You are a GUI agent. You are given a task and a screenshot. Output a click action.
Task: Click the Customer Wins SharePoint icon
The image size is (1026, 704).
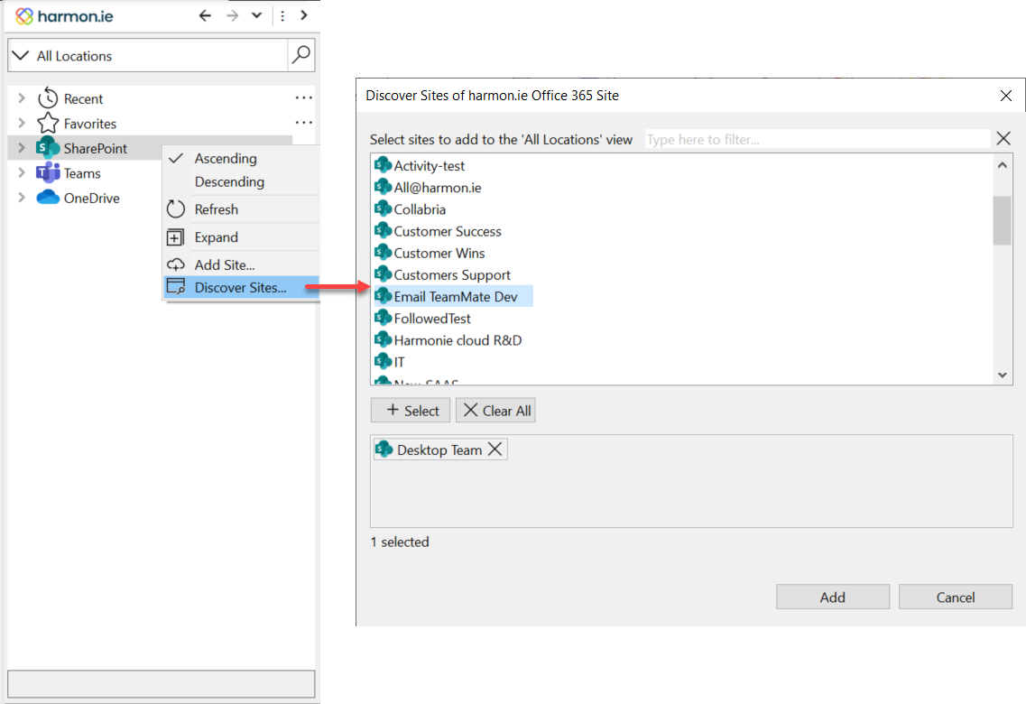point(383,253)
